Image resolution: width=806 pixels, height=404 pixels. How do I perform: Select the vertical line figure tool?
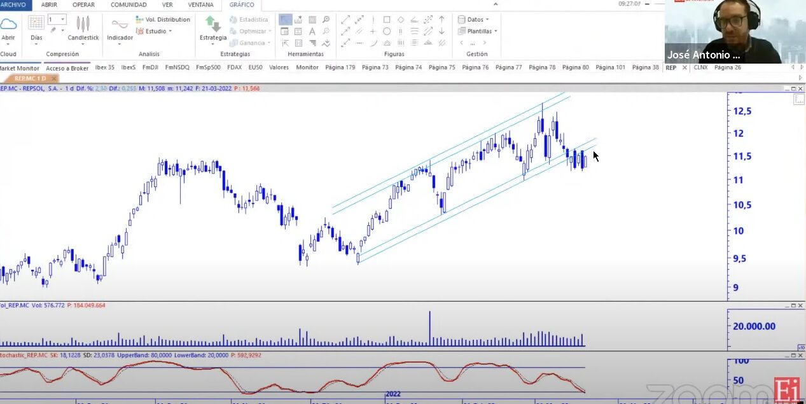373,20
